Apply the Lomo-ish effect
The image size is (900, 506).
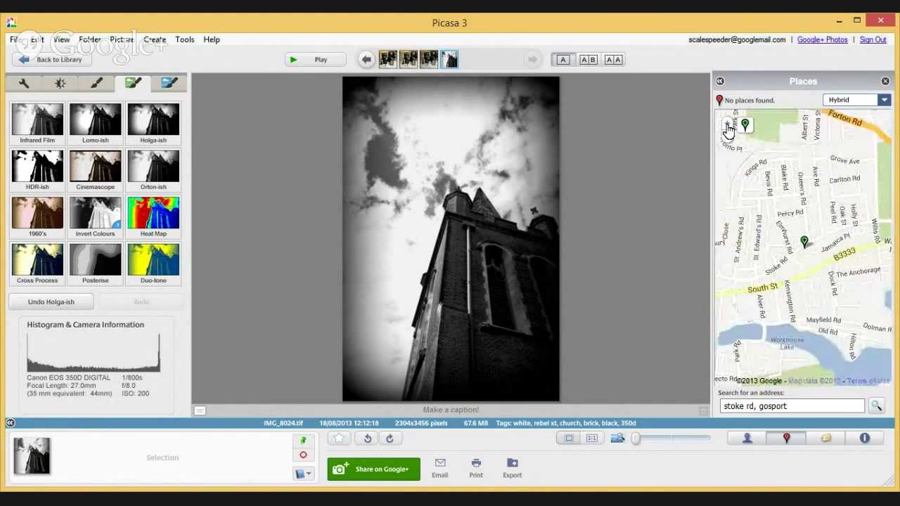(95, 123)
